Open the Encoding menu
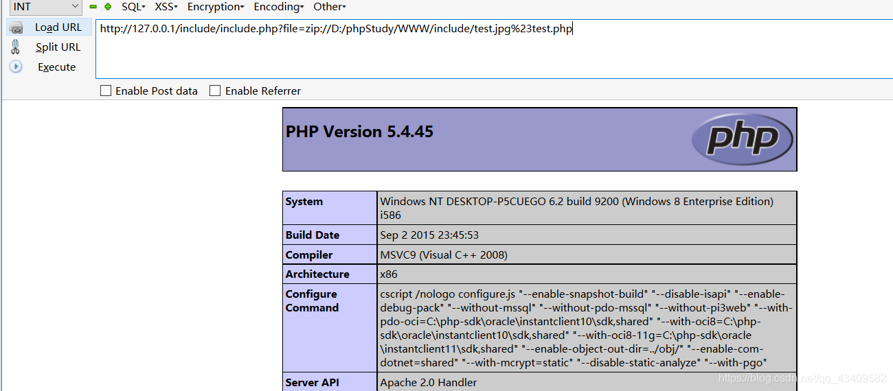 point(279,7)
